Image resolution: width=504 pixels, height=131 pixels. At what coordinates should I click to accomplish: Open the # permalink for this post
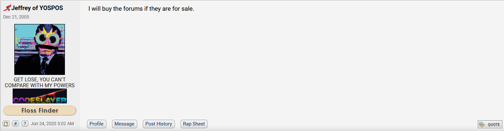pyautogui.click(x=16, y=124)
